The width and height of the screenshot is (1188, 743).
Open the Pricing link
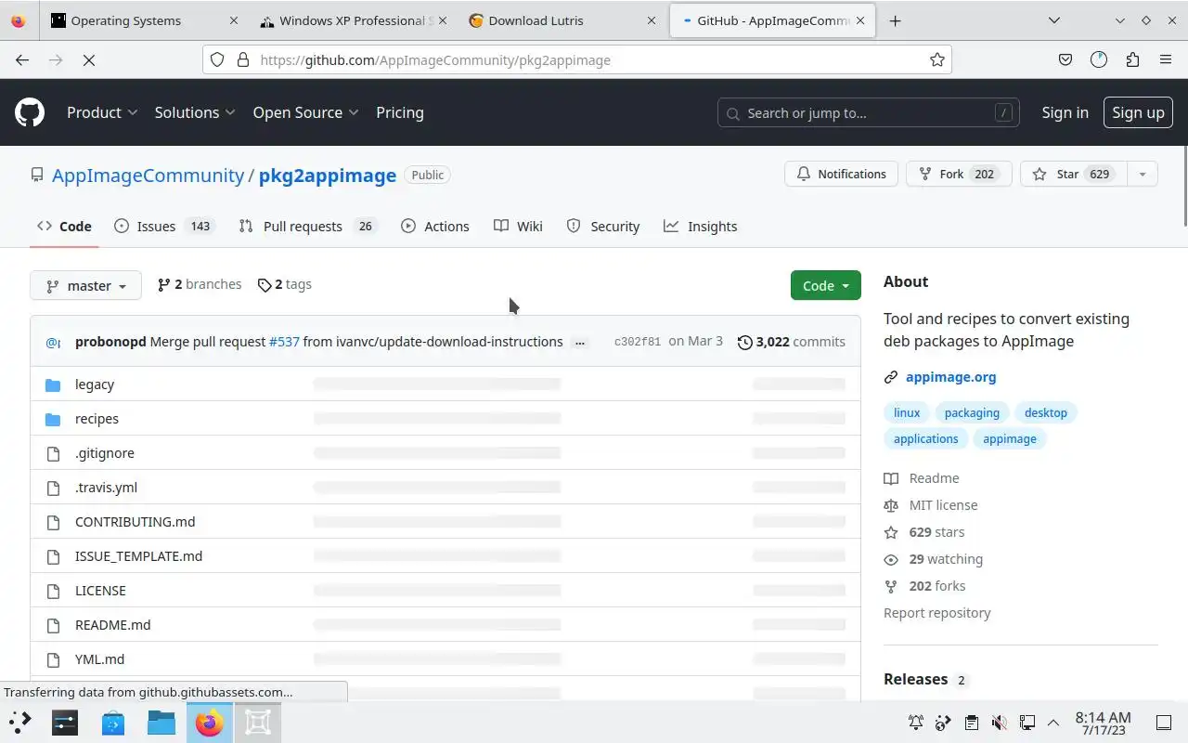pos(400,112)
